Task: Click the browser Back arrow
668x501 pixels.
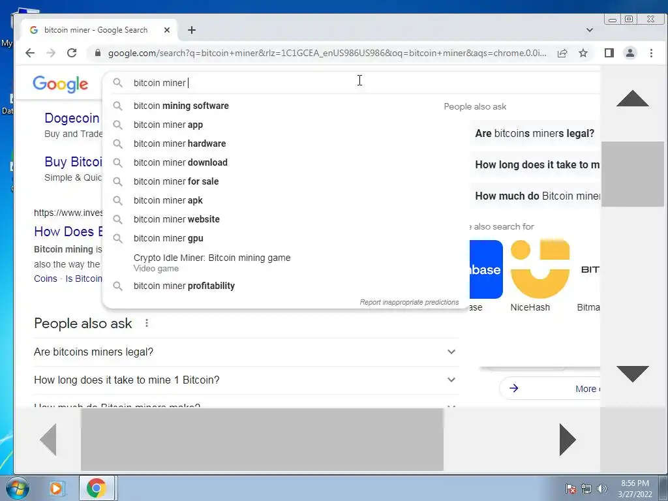Action: 30,53
